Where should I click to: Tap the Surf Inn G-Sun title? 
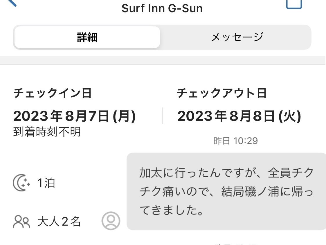click(162, 8)
